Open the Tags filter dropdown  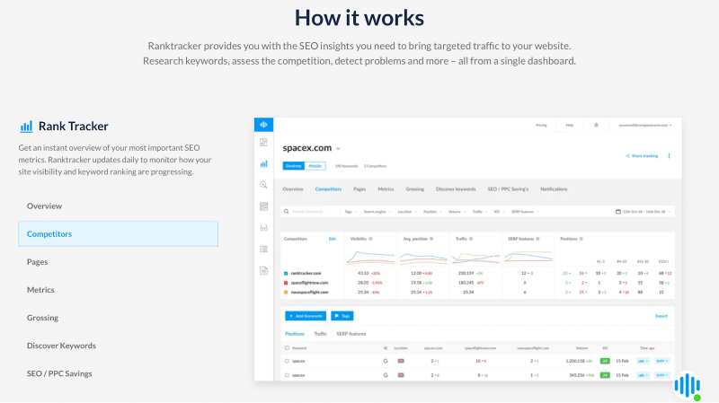[351, 212]
